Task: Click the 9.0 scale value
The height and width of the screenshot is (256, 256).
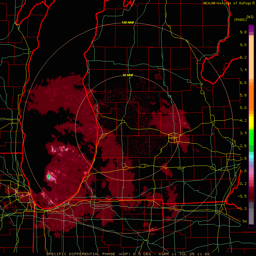Action: point(243,45)
